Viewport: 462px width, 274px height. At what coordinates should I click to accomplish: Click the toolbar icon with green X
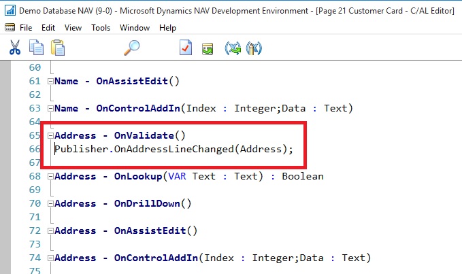pos(233,48)
